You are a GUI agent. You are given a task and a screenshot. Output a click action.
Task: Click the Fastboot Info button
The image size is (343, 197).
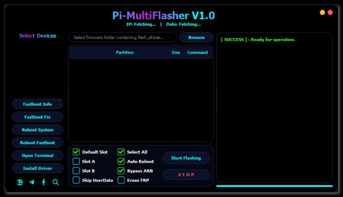(x=38, y=104)
